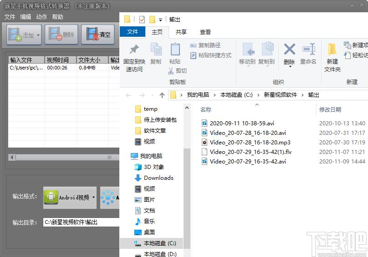Image resolution: width=368 pixels, height=257 pixels.
Task: Open the 文件 menu in converter
Action: pyautogui.click(x=10, y=17)
